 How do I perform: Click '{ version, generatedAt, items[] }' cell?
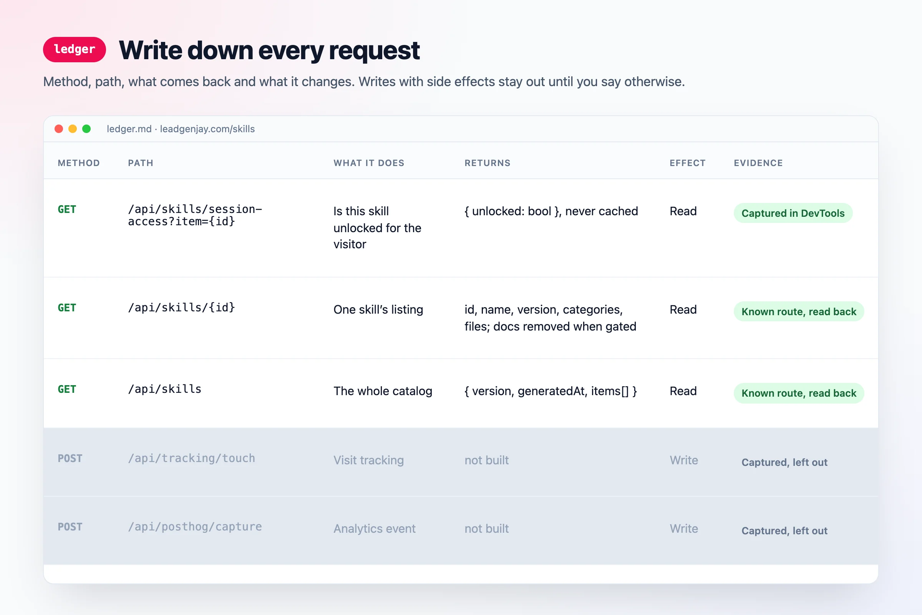551,391
